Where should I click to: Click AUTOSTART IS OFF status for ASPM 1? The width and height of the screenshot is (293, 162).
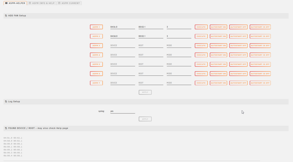pyautogui.click(x=260, y=27)
